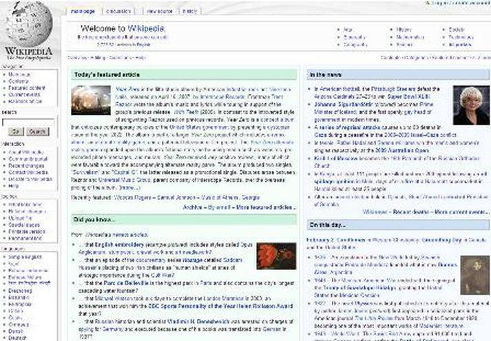Click the United States government link

(x=199, y=127)
